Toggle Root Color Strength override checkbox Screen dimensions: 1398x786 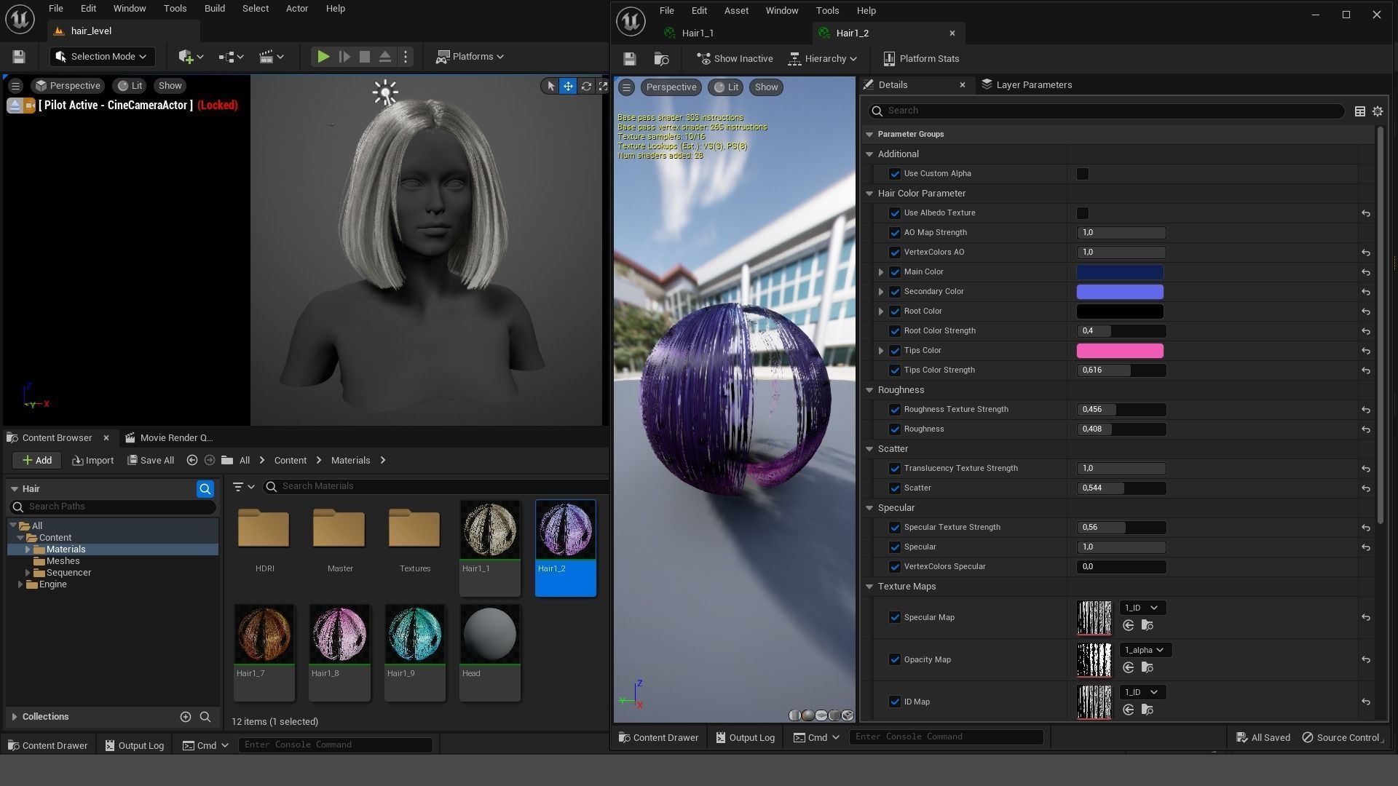pyautogui.click(x=895, y=331)
